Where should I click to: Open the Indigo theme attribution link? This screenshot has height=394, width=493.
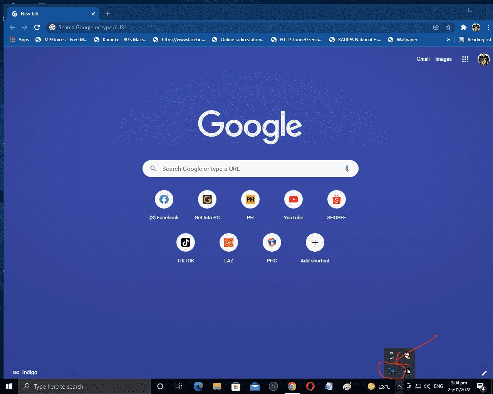[x=25, y=372]
